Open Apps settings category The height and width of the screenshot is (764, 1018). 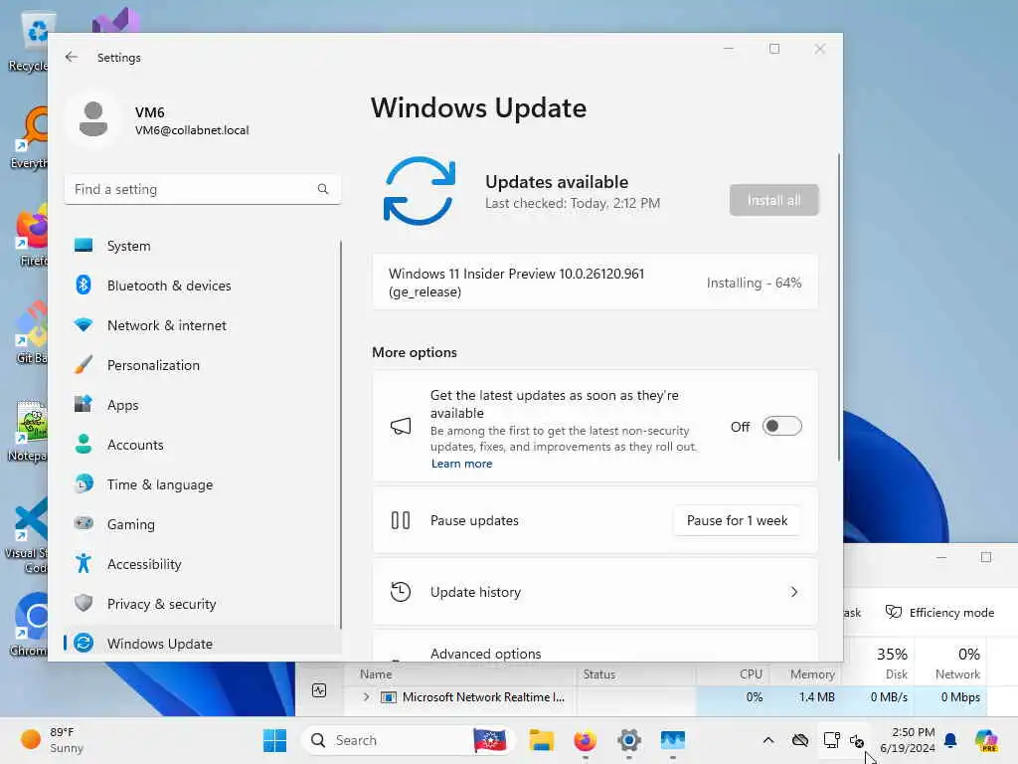(203, 405)
